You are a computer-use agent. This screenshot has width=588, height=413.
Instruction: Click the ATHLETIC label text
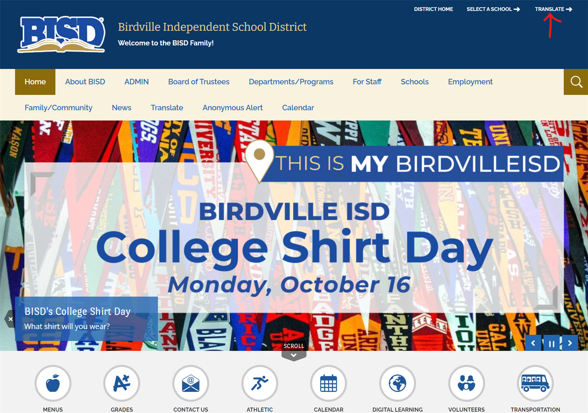260,409
